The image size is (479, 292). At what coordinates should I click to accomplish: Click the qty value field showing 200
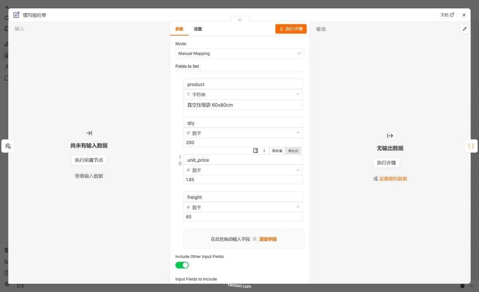[243, 142]
